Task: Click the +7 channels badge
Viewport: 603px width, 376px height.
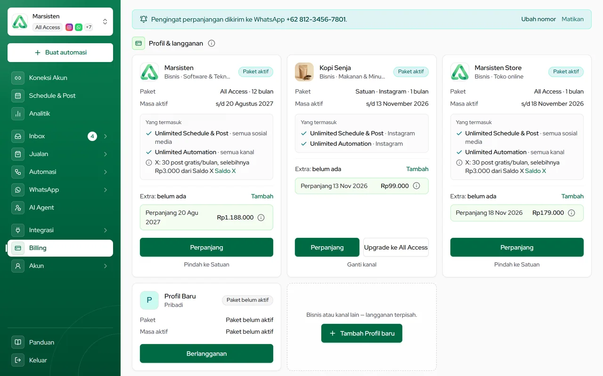Action: coord(89,27)
